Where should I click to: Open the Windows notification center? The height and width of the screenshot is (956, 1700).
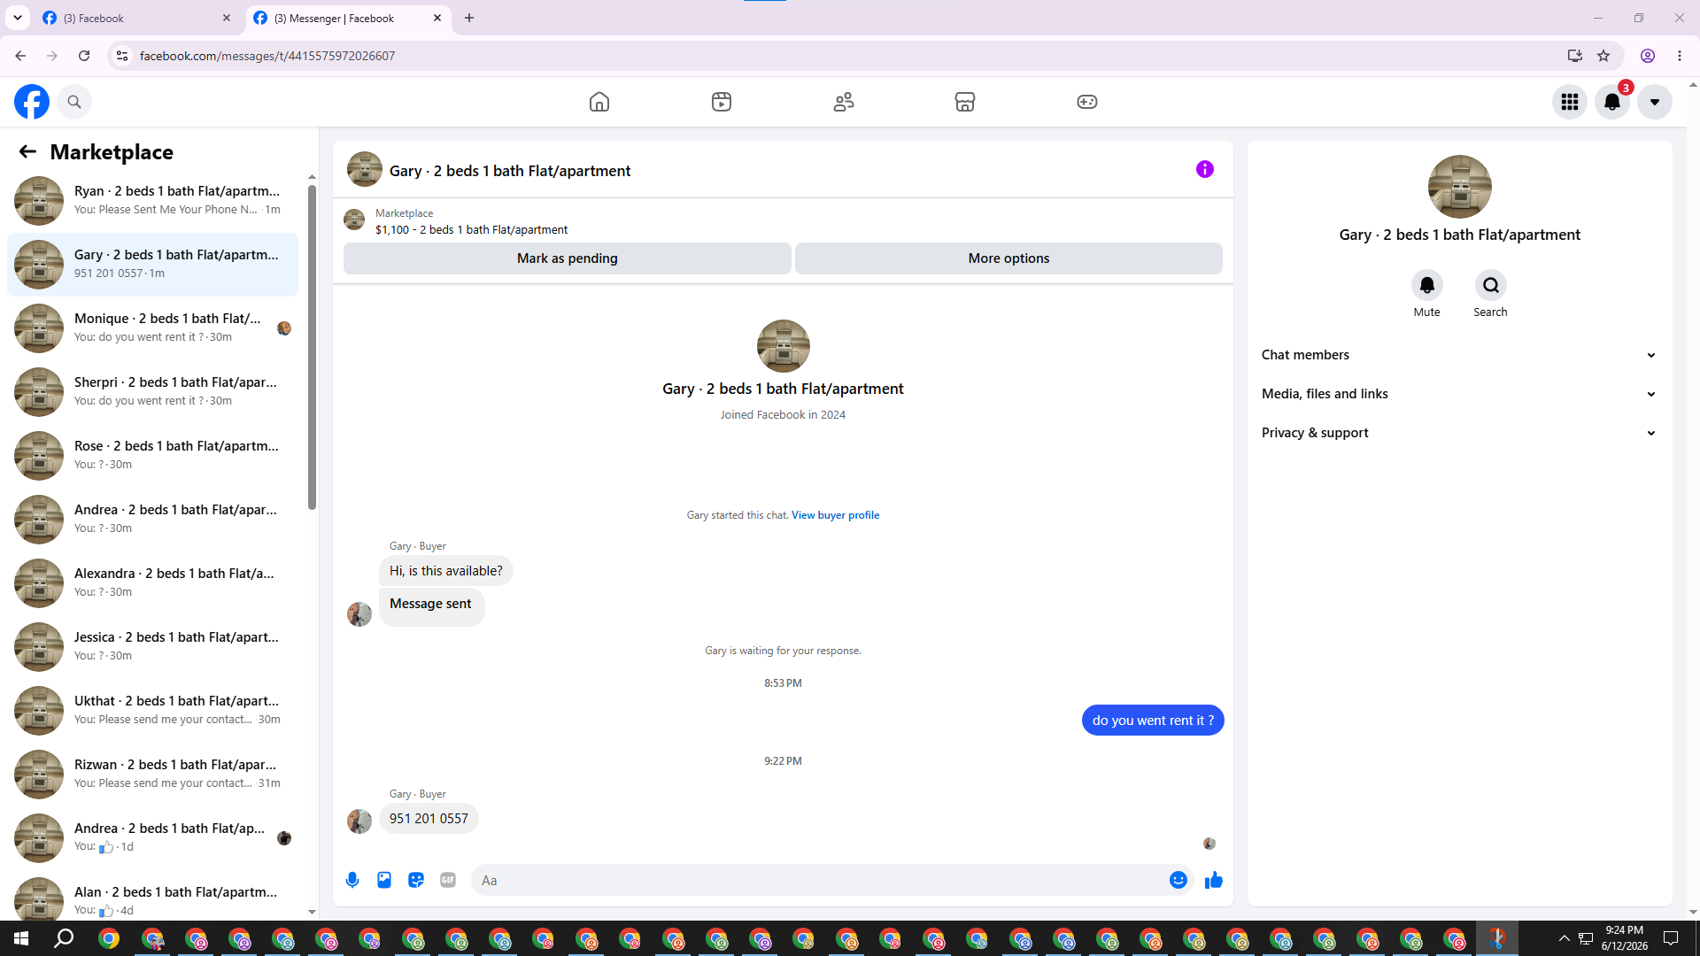click(x=1671, y=938)
